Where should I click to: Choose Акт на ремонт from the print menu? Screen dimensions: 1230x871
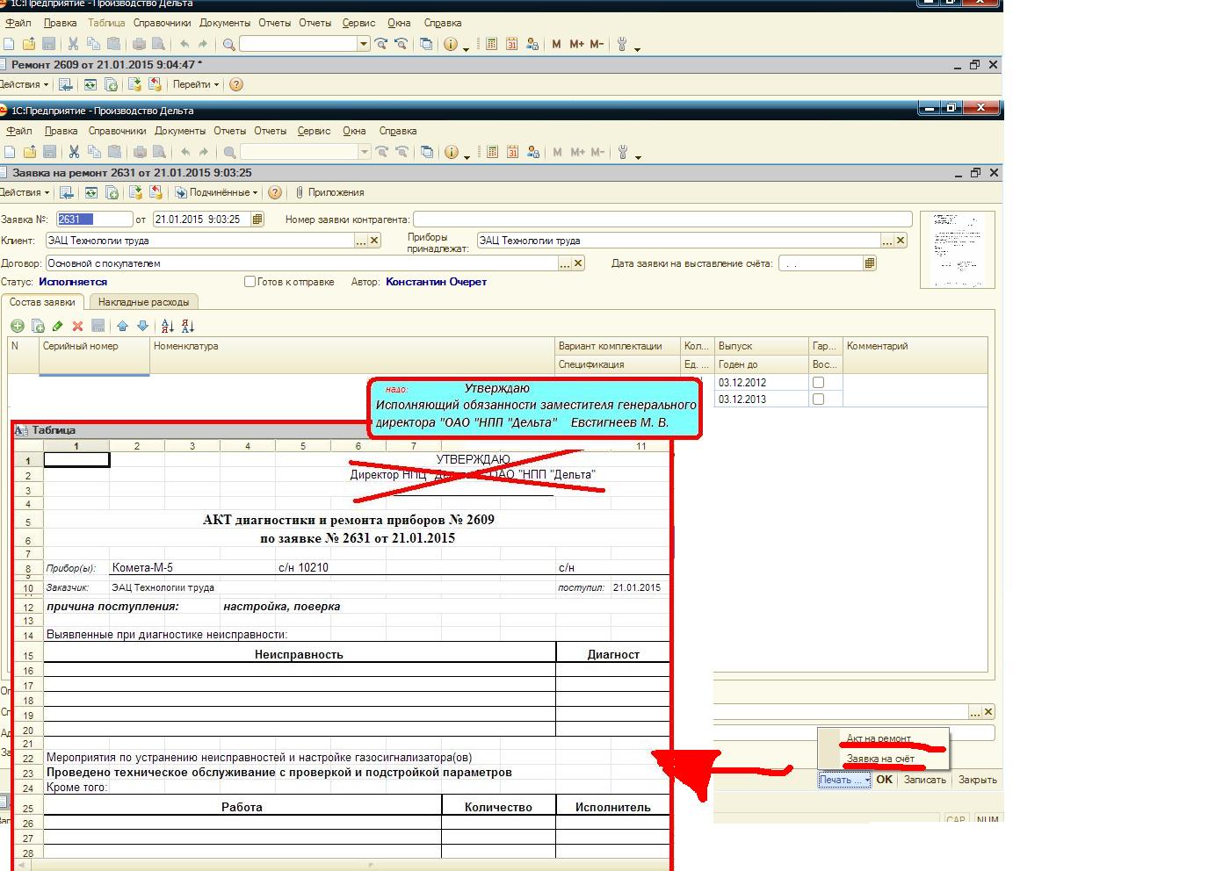(879, 738)
